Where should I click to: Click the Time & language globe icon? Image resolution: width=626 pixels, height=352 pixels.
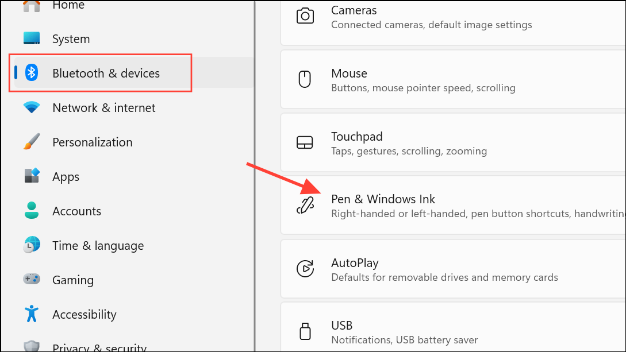[x=32, y=245]
